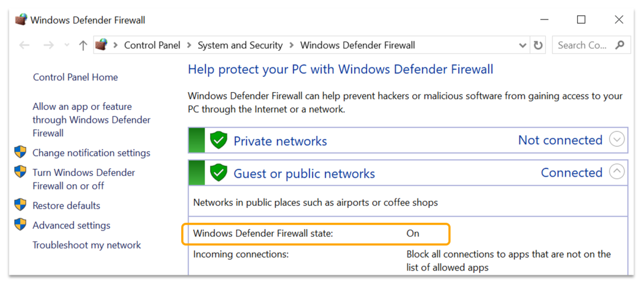
Task: Open the recent locations dropdown arrow
Action: coord(66,45)
